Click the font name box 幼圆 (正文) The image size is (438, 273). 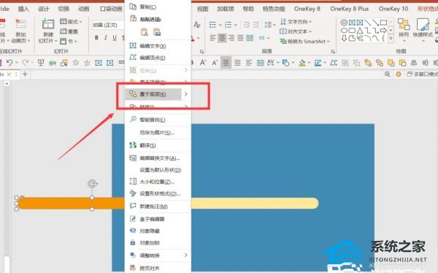point(108,25)
